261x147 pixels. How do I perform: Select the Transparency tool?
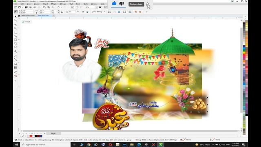[15, 67]
